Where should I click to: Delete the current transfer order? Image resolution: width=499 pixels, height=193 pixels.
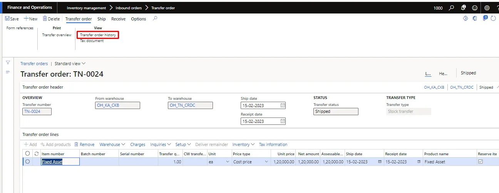click(x=51, y=19)
